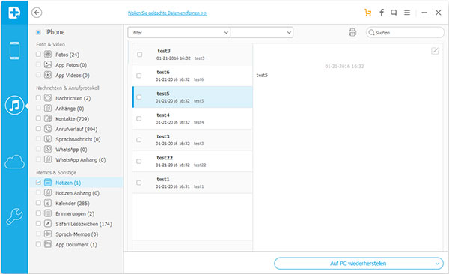Click the WhatsApp category icon
449x274 pixels.
(48, 149)
